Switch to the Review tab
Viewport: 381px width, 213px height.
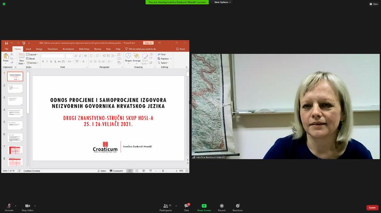point(98,49)
